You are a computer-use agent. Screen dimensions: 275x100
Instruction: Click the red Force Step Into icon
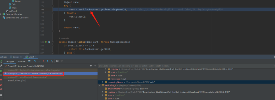coord(43,61)
